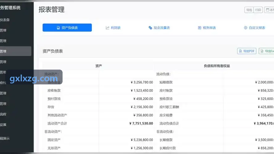Click the 资产 column header

pos(99,66)
